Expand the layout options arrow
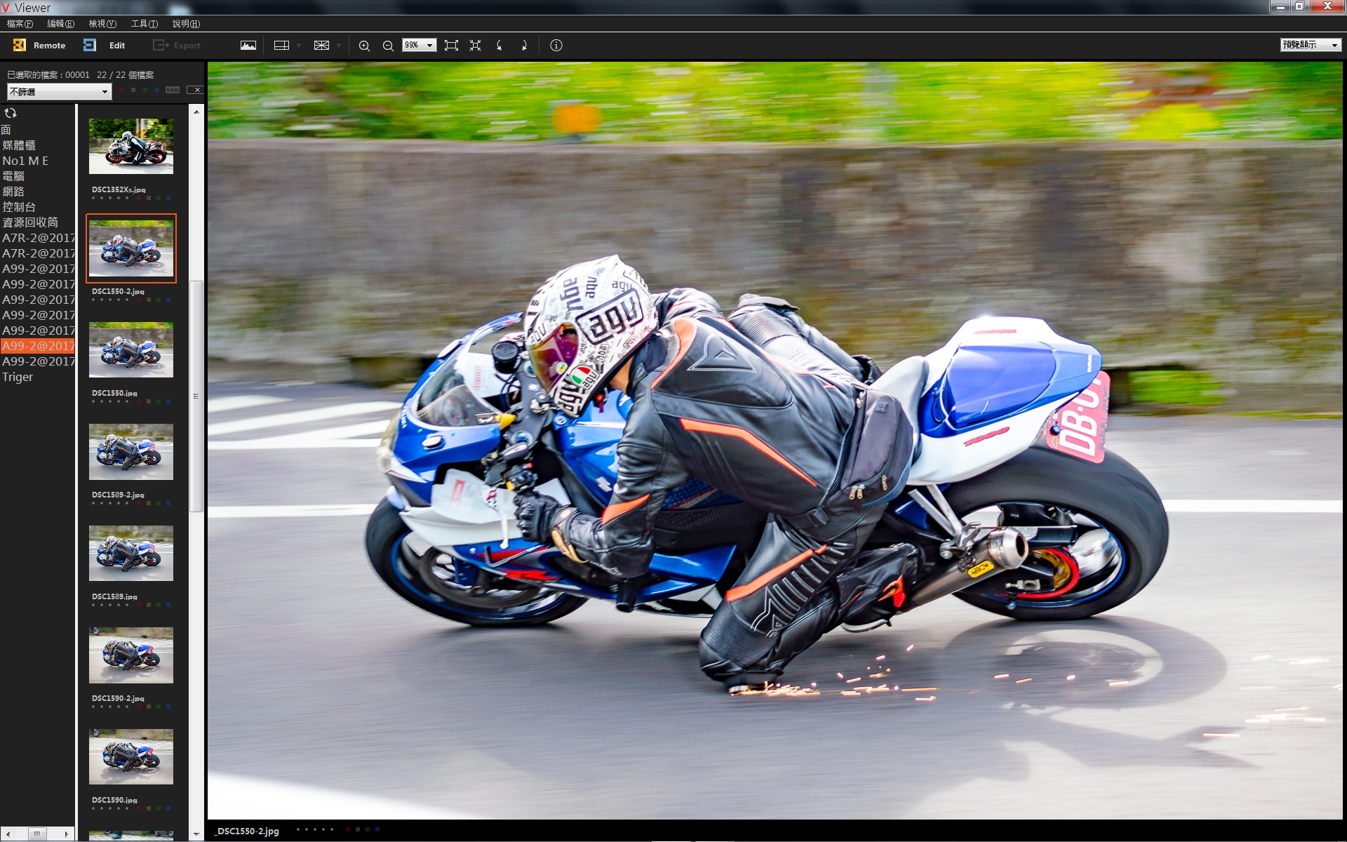The width and height of the screenshot is (1347, 842). click(x=299, y=46)
